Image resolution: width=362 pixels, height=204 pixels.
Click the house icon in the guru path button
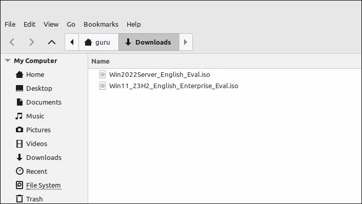(88, 42)
